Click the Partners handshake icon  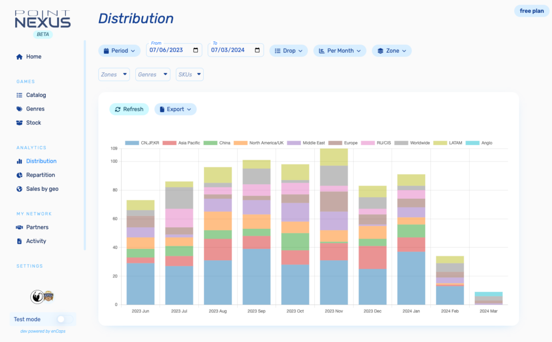click(19, 227)
